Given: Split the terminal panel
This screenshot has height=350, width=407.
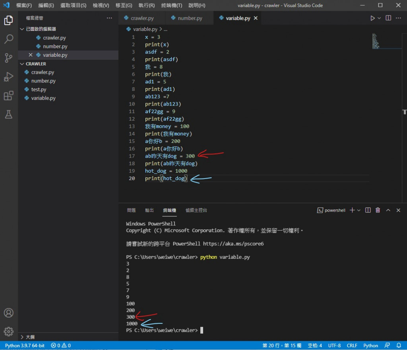Looking at the screenshot, I should point(368,210).
